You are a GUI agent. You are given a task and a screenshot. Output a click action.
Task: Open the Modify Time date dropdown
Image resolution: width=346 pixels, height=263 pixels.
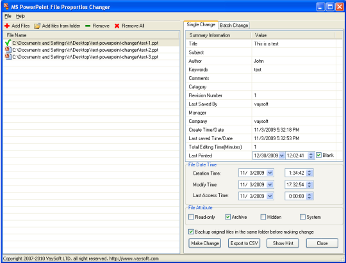tap(270, 184)
